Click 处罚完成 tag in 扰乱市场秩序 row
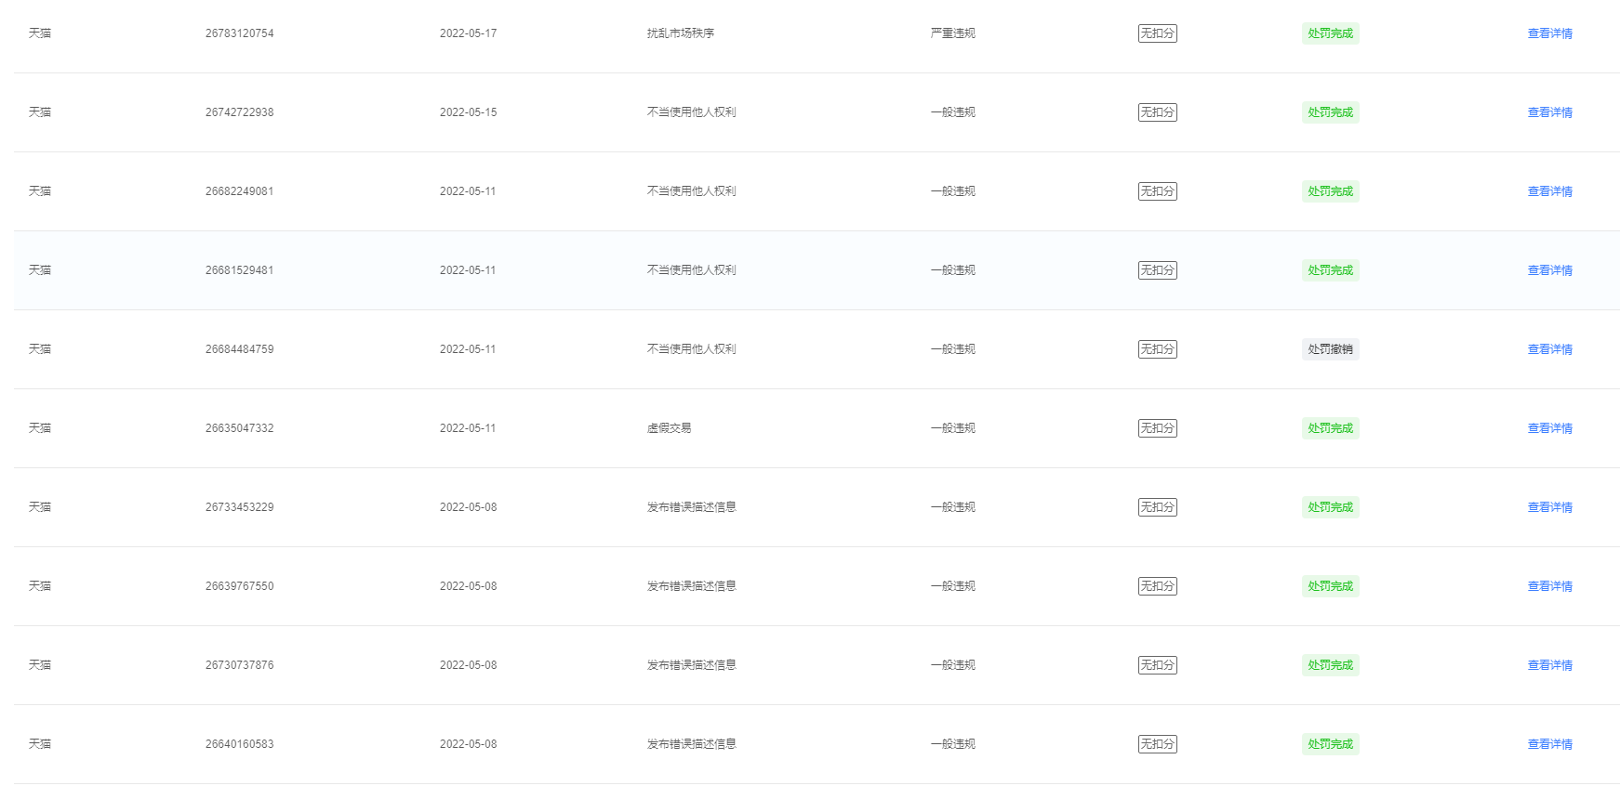 click(1330, 33)
